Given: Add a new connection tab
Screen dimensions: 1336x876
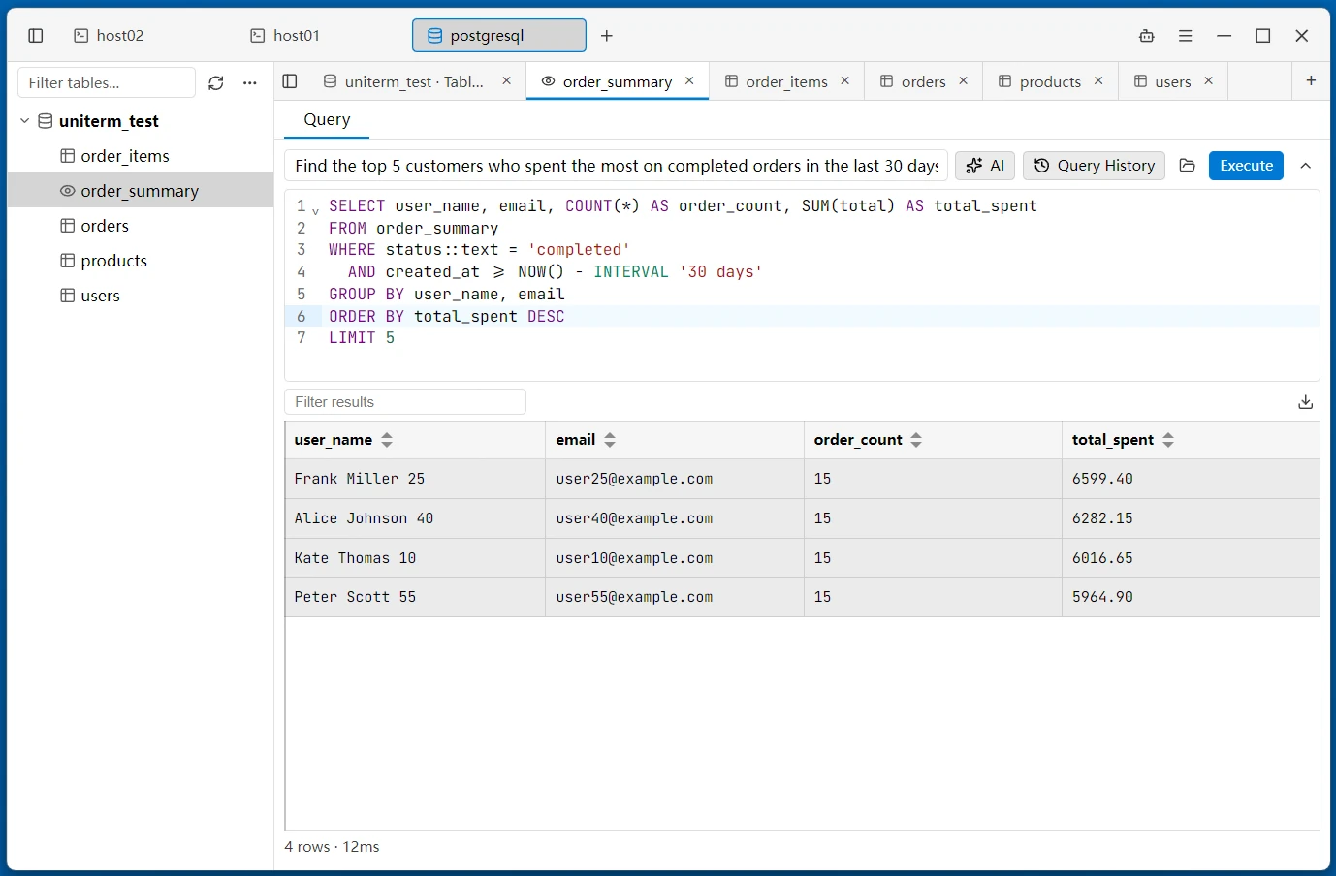Looking at the screenshot, I should pyautogui.click(x=607, y=36).
